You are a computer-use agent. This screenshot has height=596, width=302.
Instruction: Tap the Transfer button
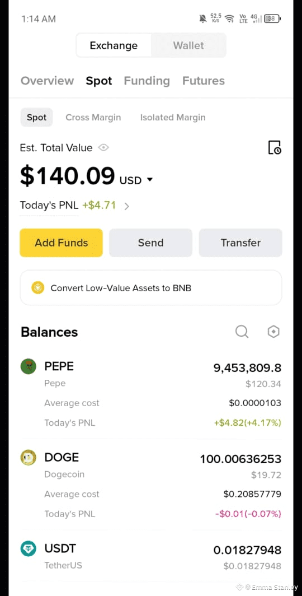click(x=240, y=243)
